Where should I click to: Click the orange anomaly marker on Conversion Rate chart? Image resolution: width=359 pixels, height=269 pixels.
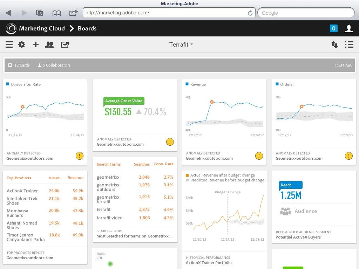pyautogui.click(x=22, y=107)
